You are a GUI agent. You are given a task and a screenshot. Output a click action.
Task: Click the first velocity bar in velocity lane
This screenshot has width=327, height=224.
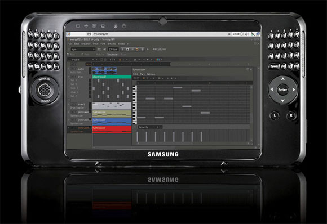[138, 137]
